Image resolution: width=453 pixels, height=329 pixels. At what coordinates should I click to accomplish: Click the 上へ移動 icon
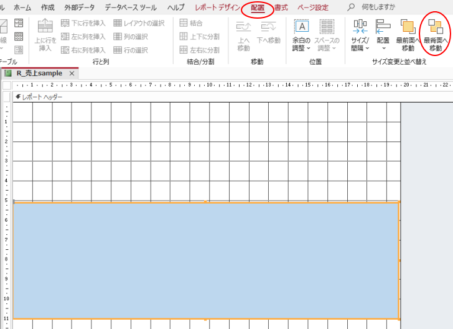pos(243,36)
